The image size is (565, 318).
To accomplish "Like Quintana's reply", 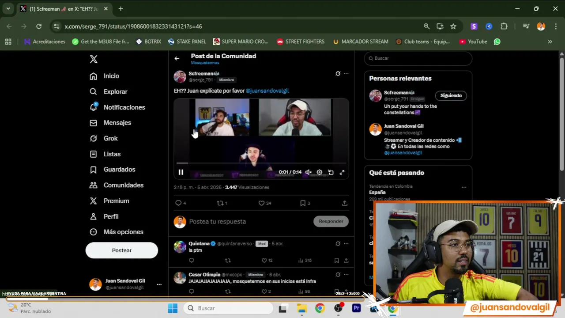I will click(x=264, y=261).
